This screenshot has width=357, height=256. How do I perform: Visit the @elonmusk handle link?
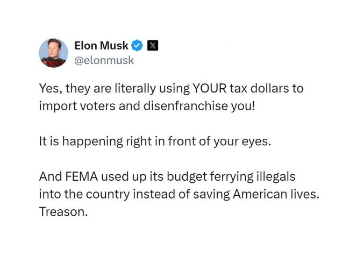tap(104, 60)
